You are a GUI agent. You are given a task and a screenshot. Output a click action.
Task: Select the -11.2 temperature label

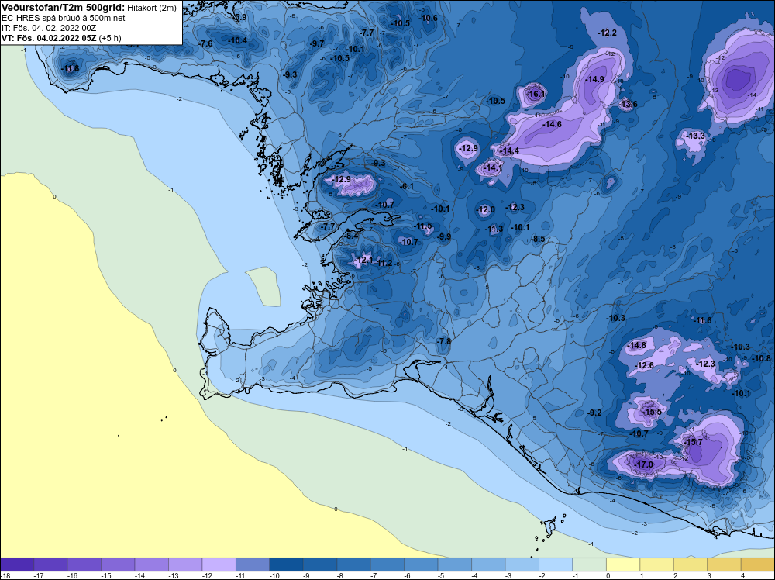click(x=383, y=263)
